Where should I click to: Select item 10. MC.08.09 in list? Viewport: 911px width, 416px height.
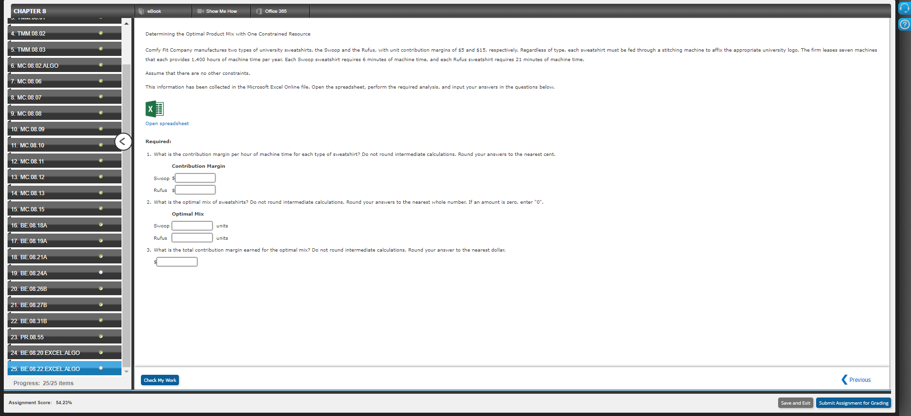(65, 129)
